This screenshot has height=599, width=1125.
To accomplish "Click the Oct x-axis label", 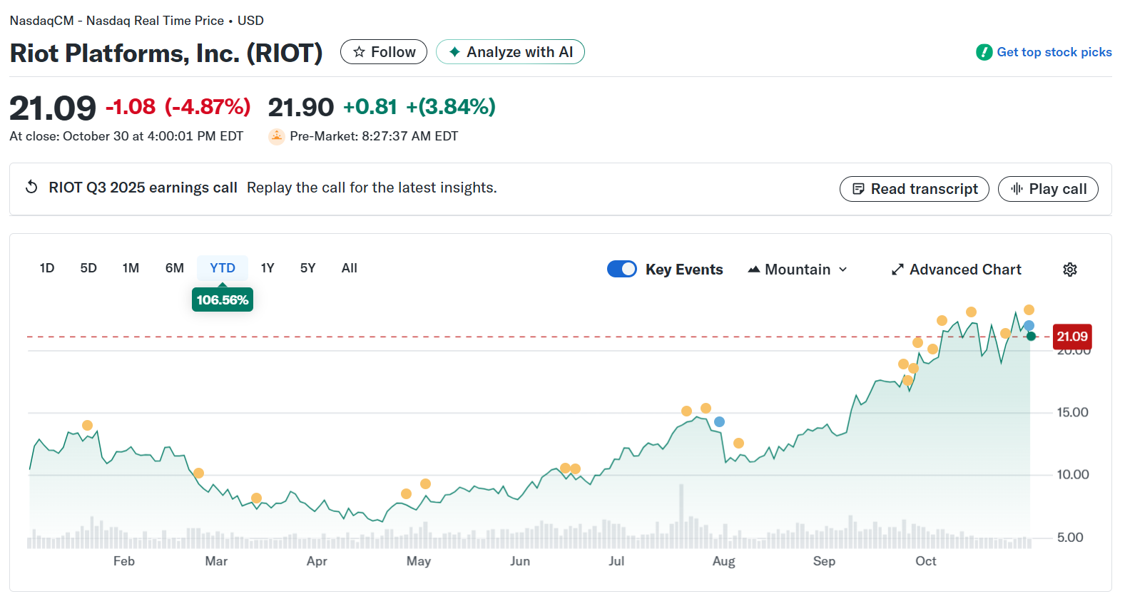I will point(926,561).
